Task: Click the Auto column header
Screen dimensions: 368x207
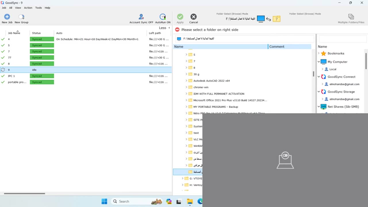Action: [59, 33]
